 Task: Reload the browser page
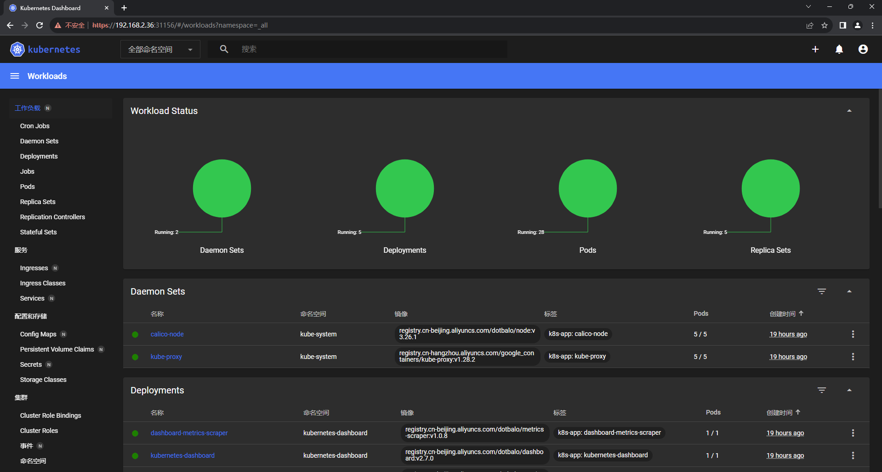(x=40, y=25)
